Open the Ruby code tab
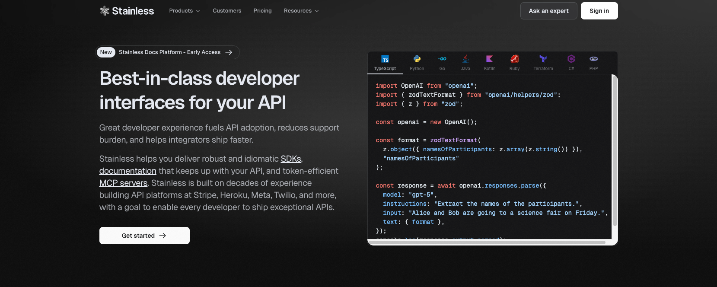Viewport: 717px width, 287px height. click(514, 63)
